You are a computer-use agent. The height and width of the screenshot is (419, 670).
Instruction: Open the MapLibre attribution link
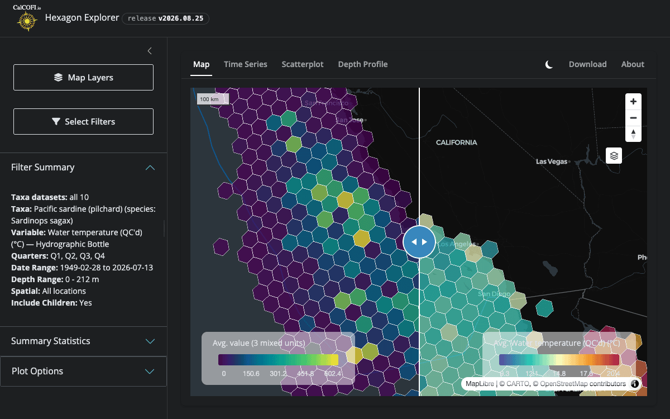(x=480, y=384)
